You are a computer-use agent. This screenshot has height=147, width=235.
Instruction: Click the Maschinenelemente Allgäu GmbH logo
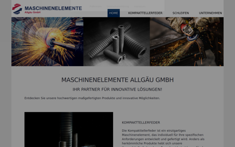click(47, 9)
